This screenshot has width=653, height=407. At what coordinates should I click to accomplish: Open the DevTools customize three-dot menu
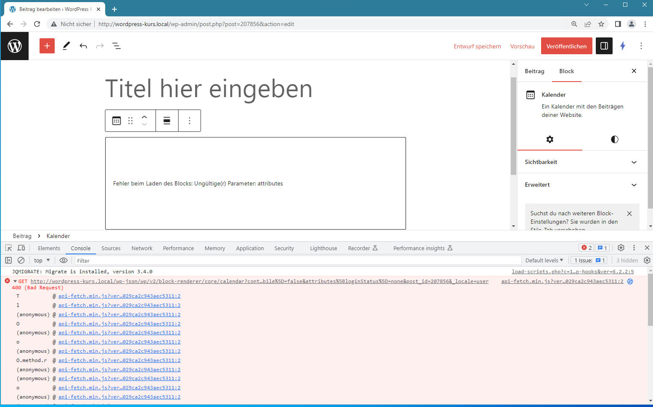click(x=634, y=248)
